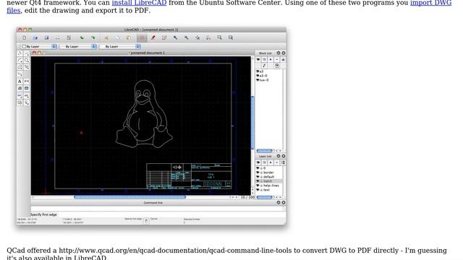
Task: Select the Ellipses tool in left toolbox
Action: click(x=20, y=67)
